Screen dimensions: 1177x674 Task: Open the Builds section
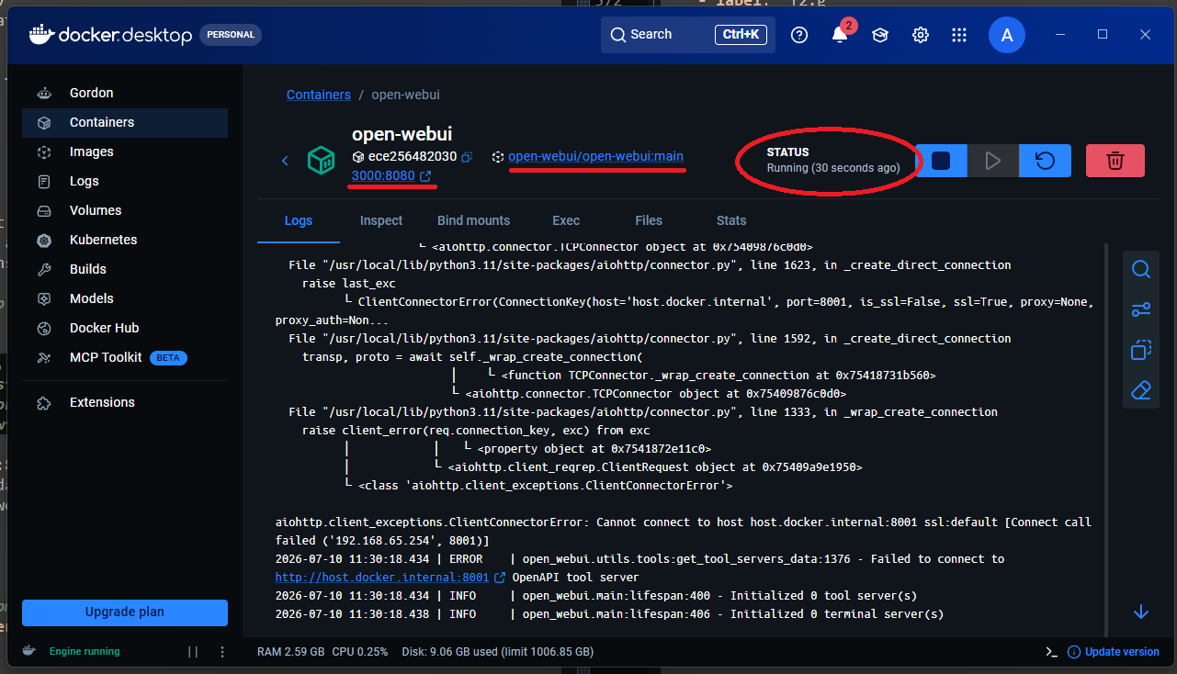pos(125,269)
